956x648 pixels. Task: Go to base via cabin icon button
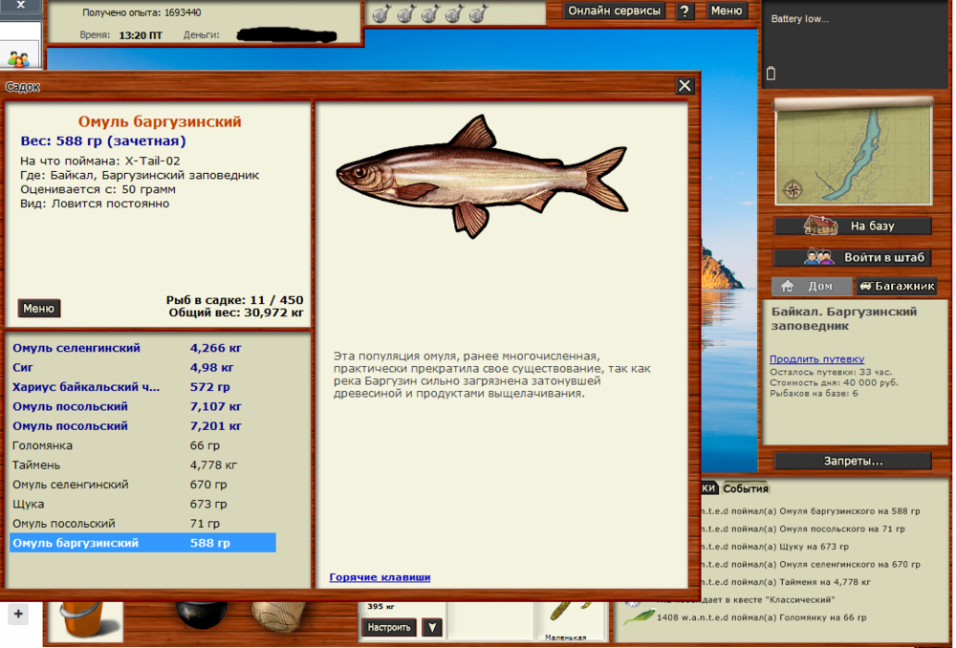(x=852, y=227)
